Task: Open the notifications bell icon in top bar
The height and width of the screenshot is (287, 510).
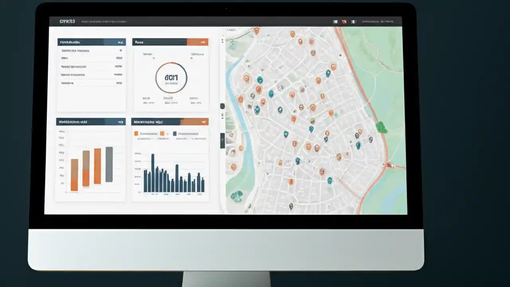Action: (x=336, y=22)
